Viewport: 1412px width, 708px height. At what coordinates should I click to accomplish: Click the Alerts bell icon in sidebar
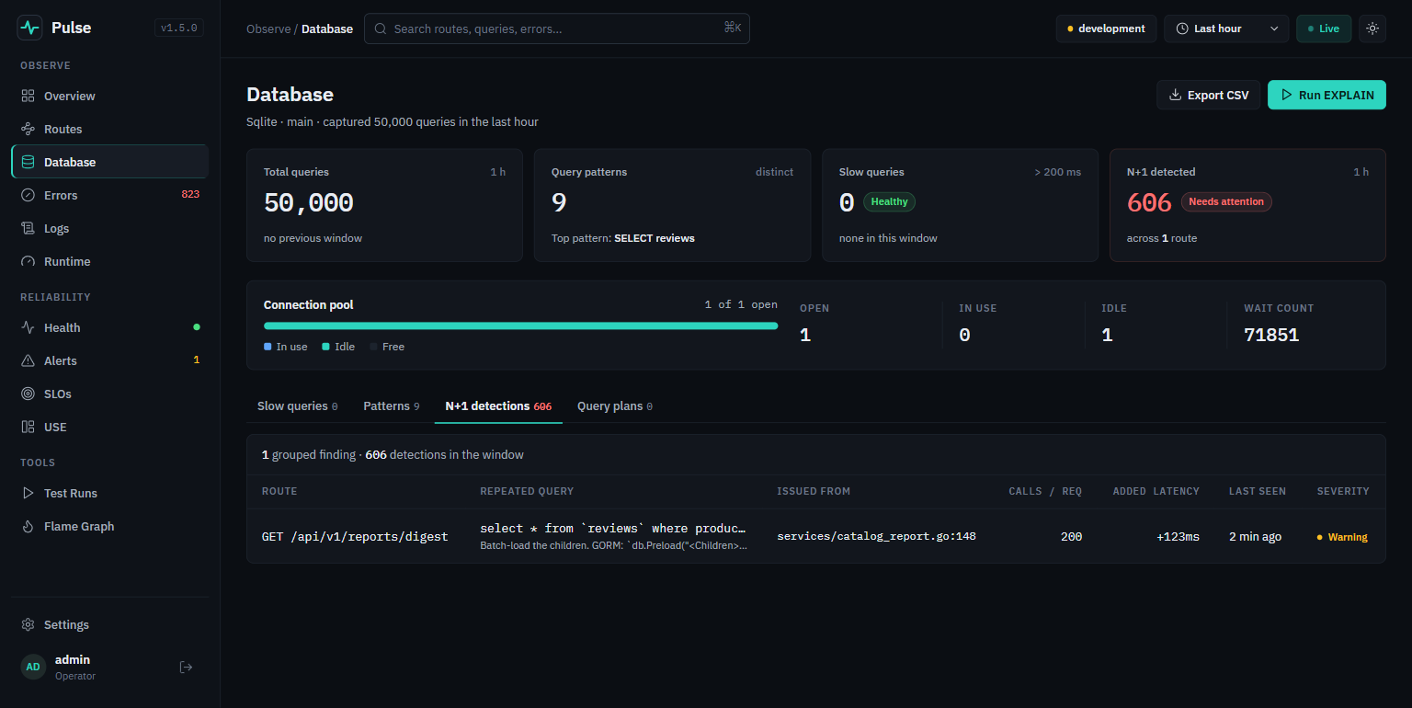tap(28, 360)
